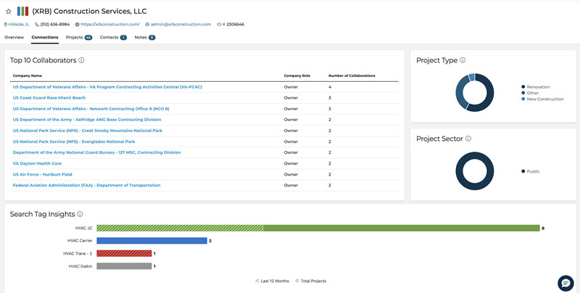Click the gray HVAC Daikin bar

tap(124, 266)
